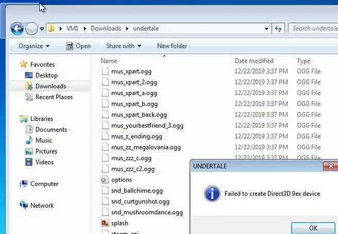Select the Favorites star icon
The width and height of the screenshot is (338, 234).
[x=23, y=64]
